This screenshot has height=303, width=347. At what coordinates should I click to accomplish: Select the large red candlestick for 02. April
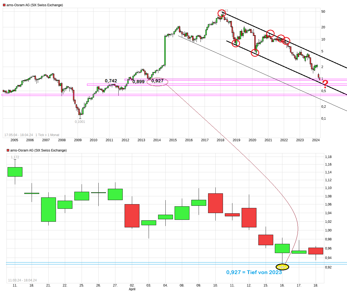click(132, 216)
